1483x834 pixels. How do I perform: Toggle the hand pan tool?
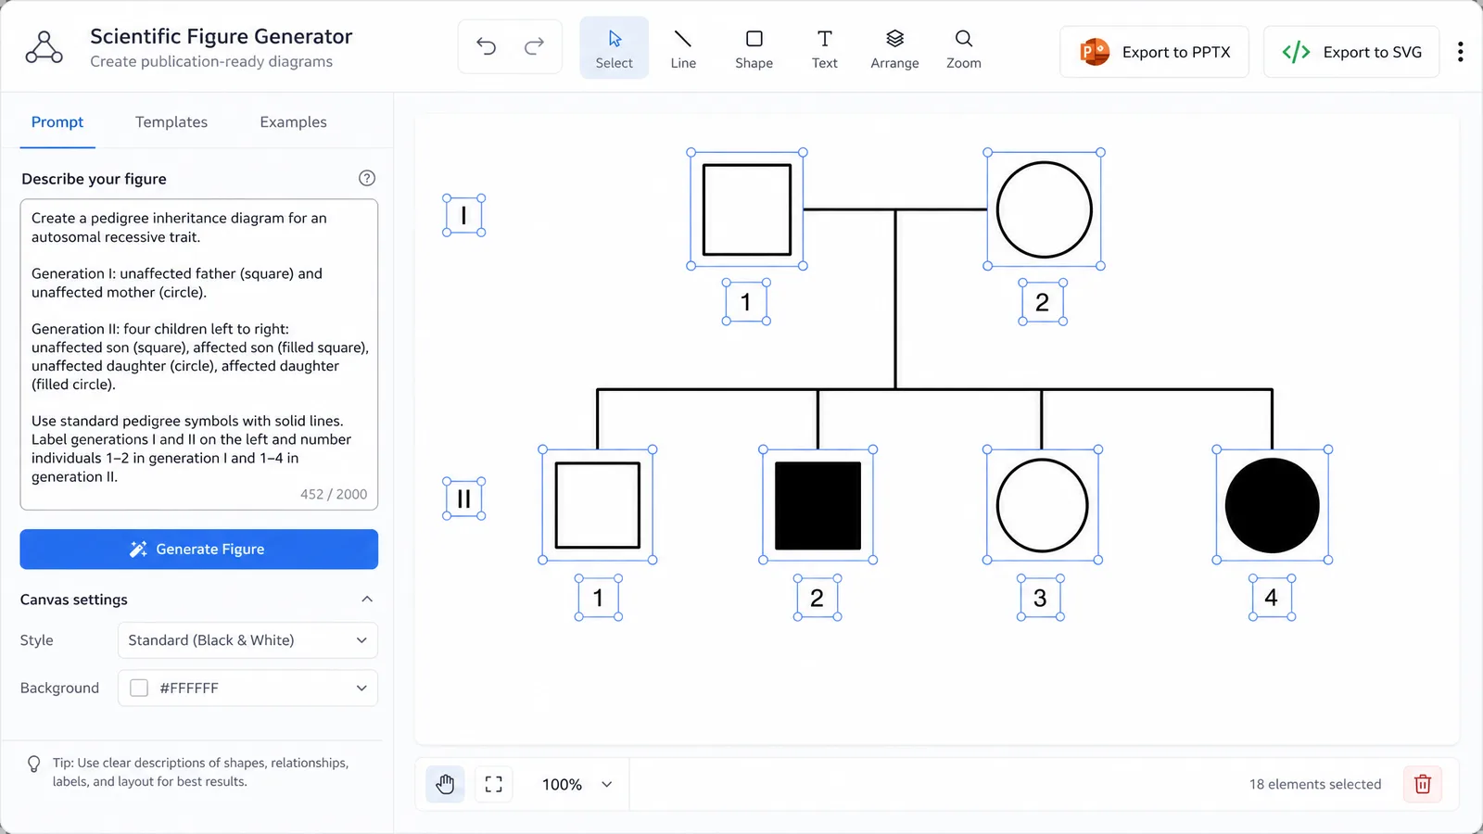pyautogui.click(x=446, y=784)
